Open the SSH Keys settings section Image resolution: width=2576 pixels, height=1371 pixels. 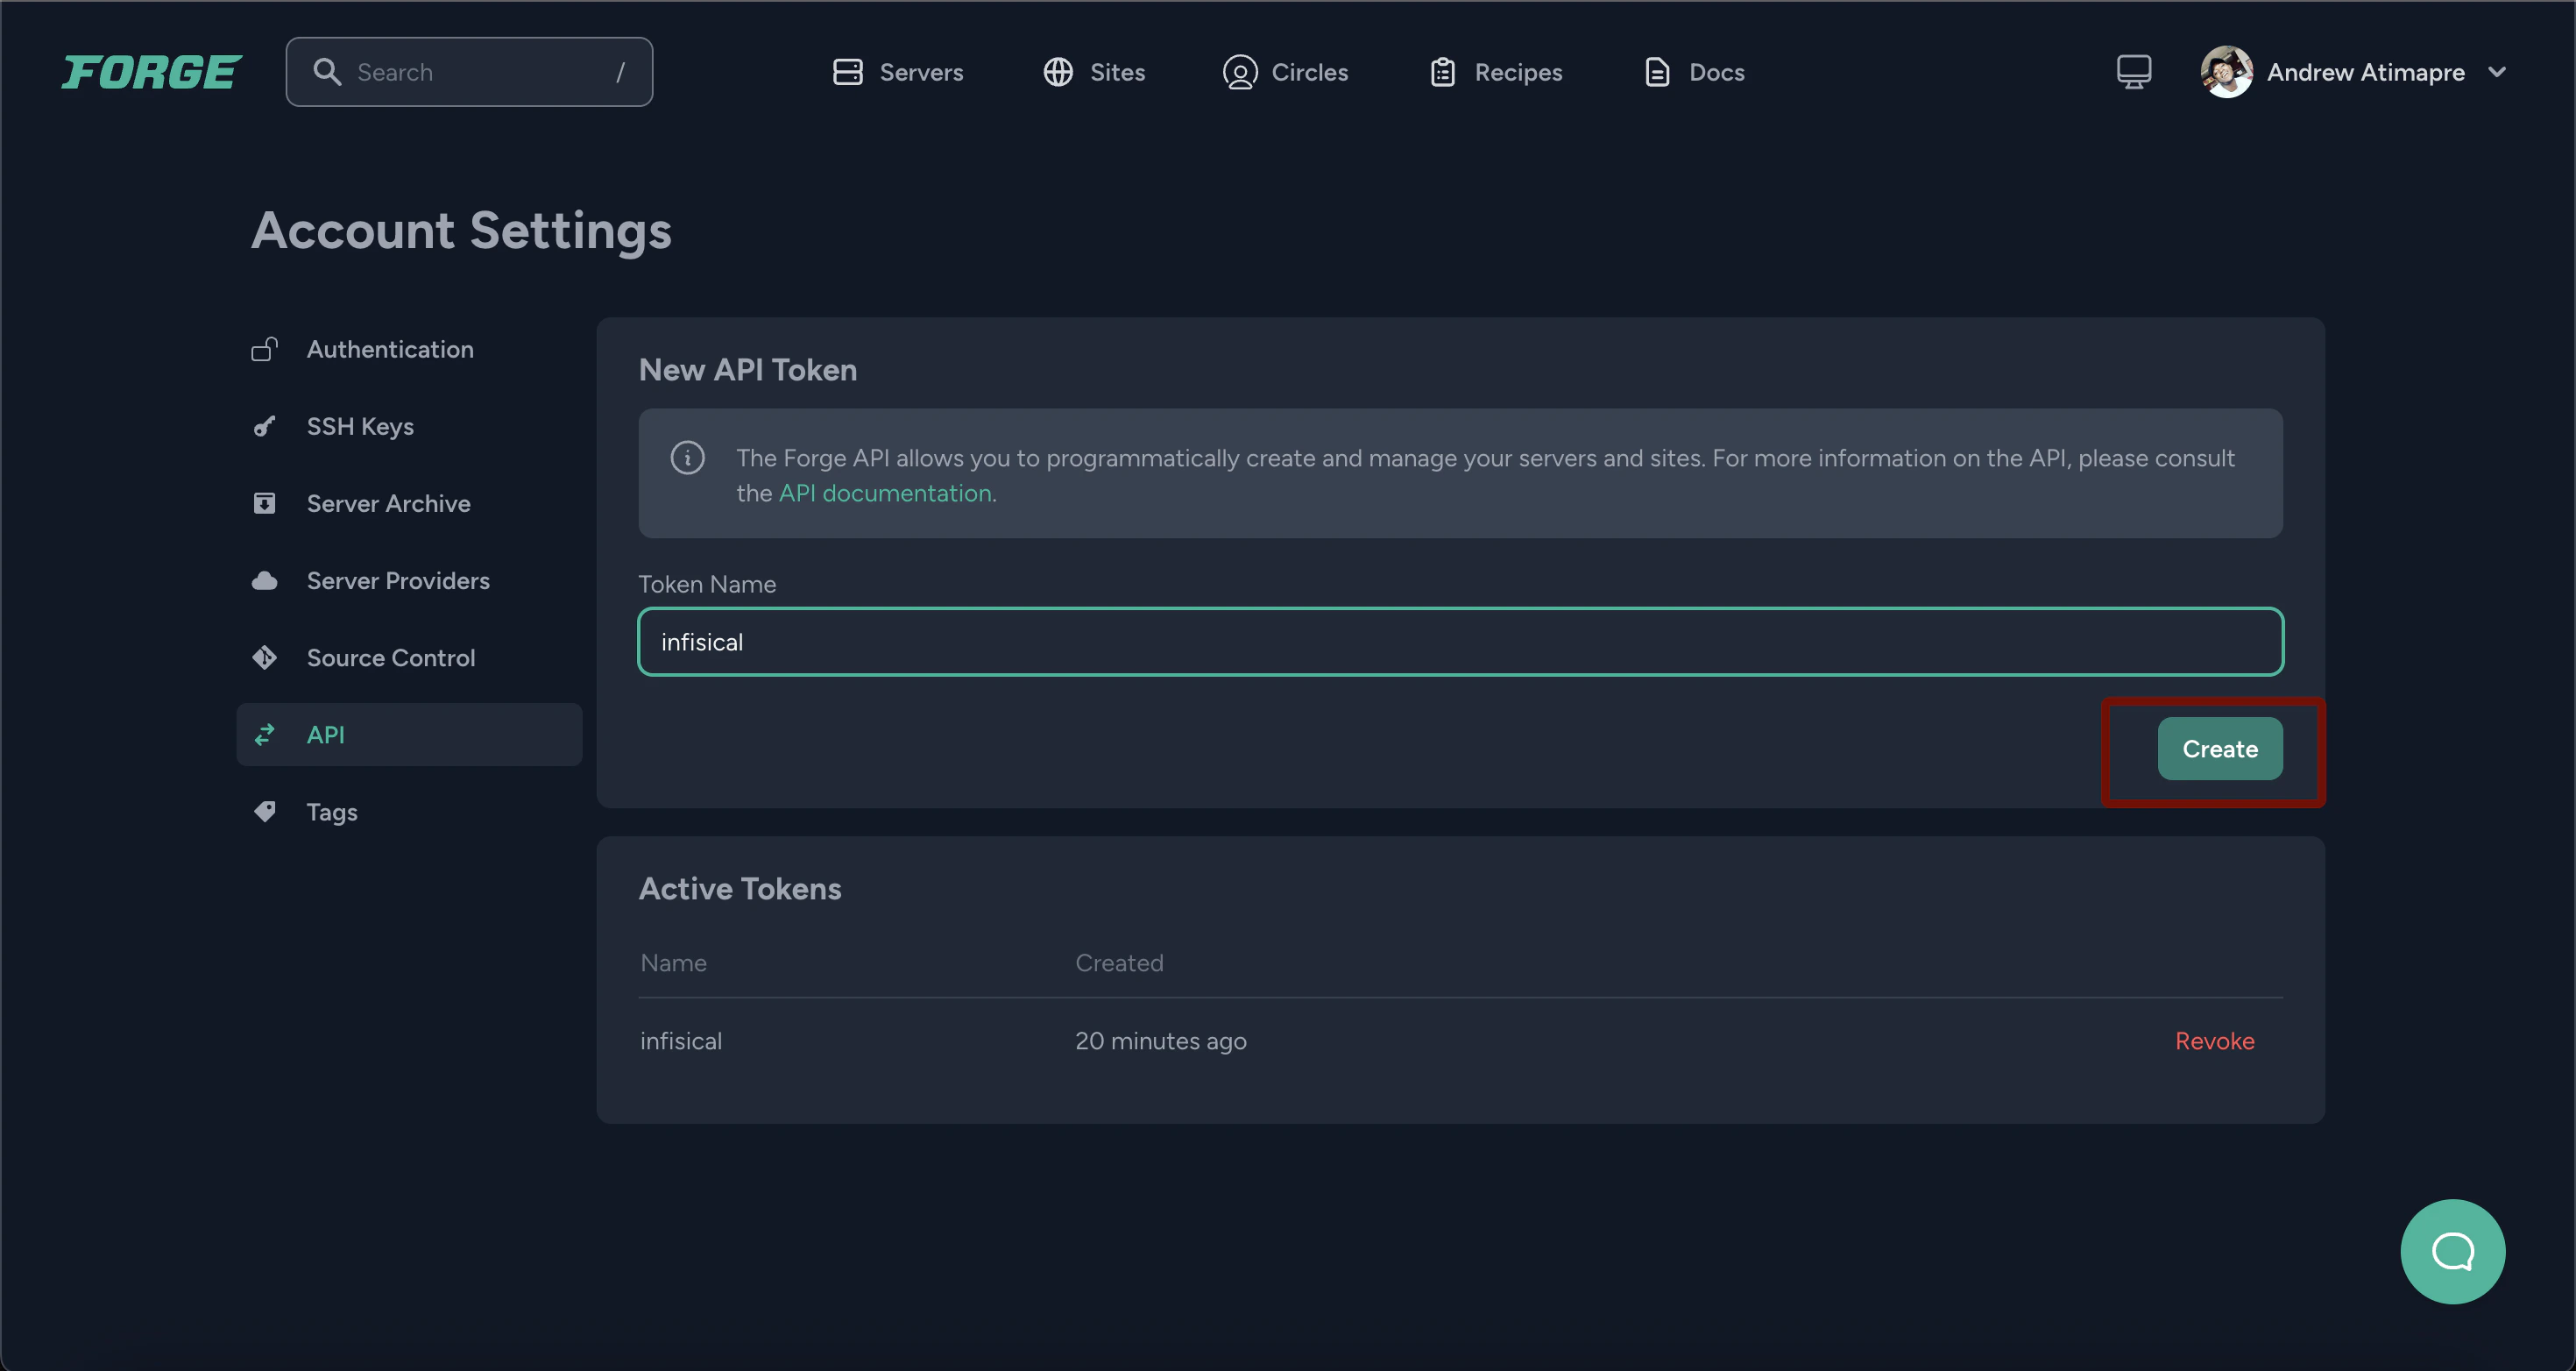[x=409, y=426]
